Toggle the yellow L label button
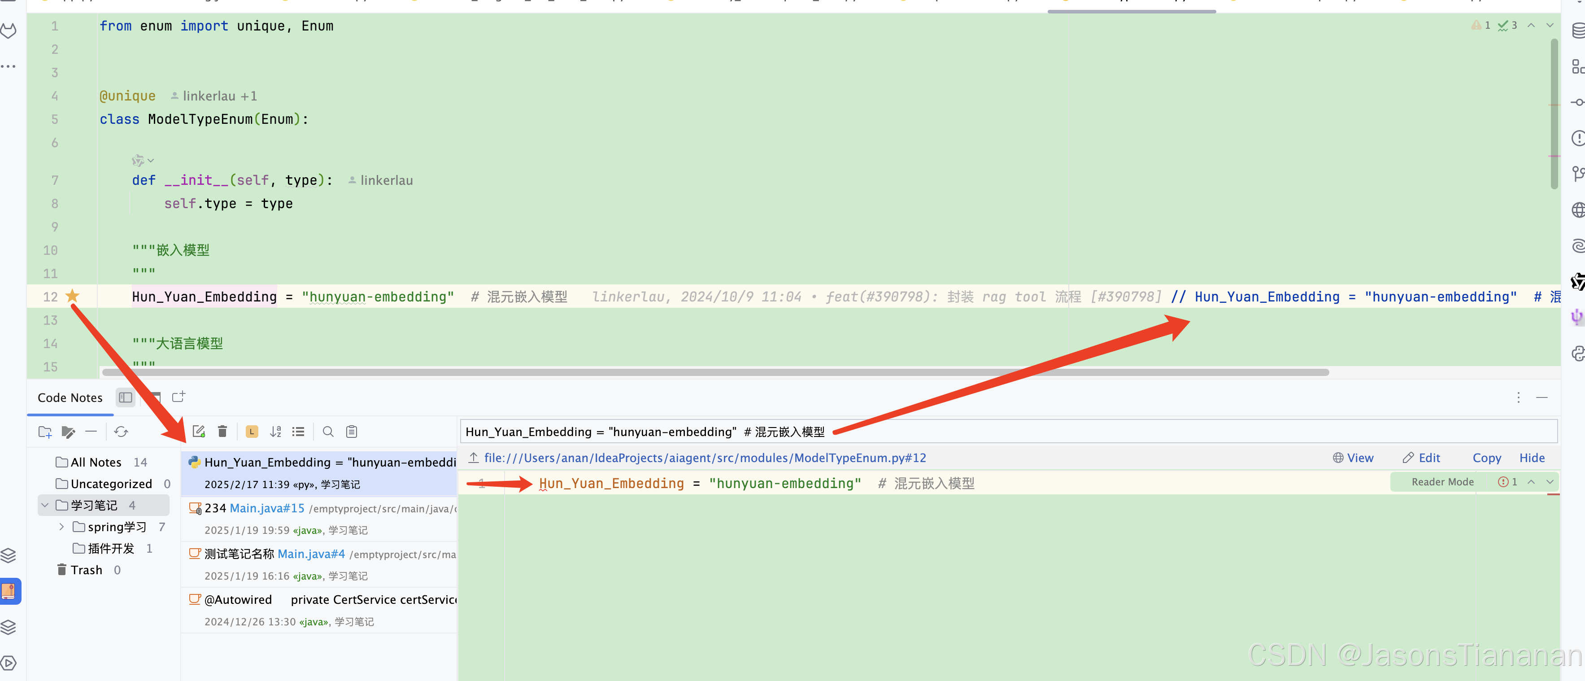Viewport: 1585px width, 681px height. click(x=252, y=432)
